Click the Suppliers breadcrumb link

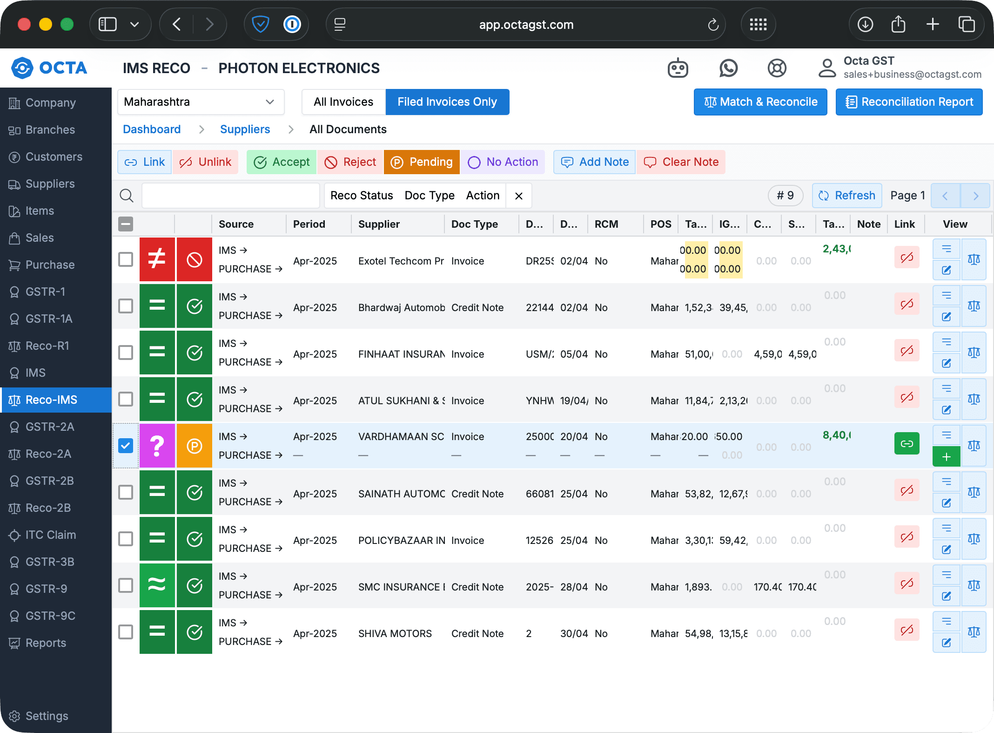point(245,129)
